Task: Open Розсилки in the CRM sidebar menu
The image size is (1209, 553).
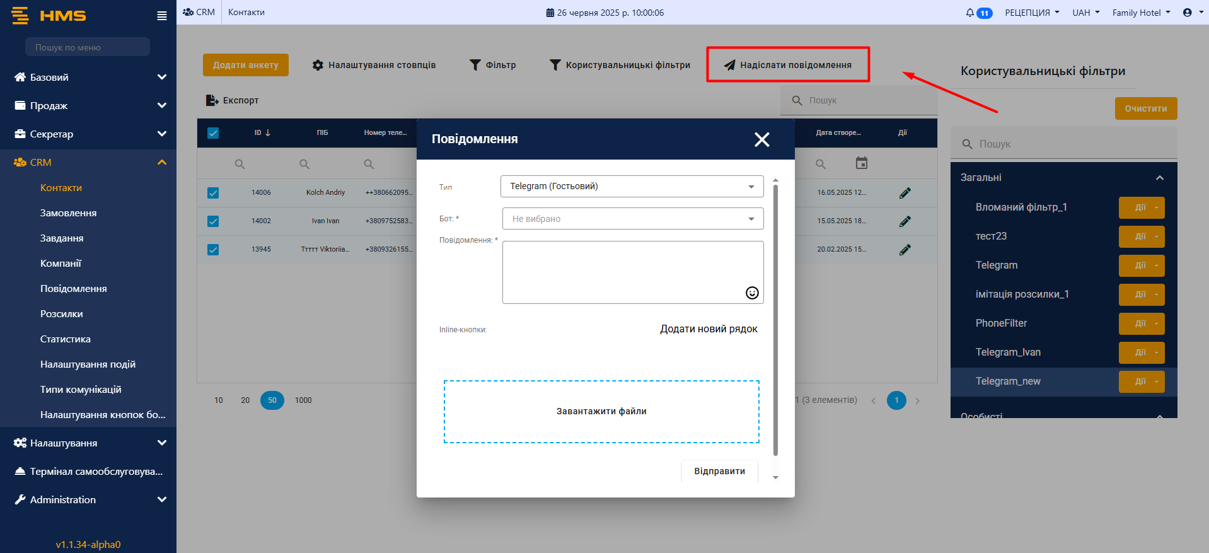Action: coord(62,314)
